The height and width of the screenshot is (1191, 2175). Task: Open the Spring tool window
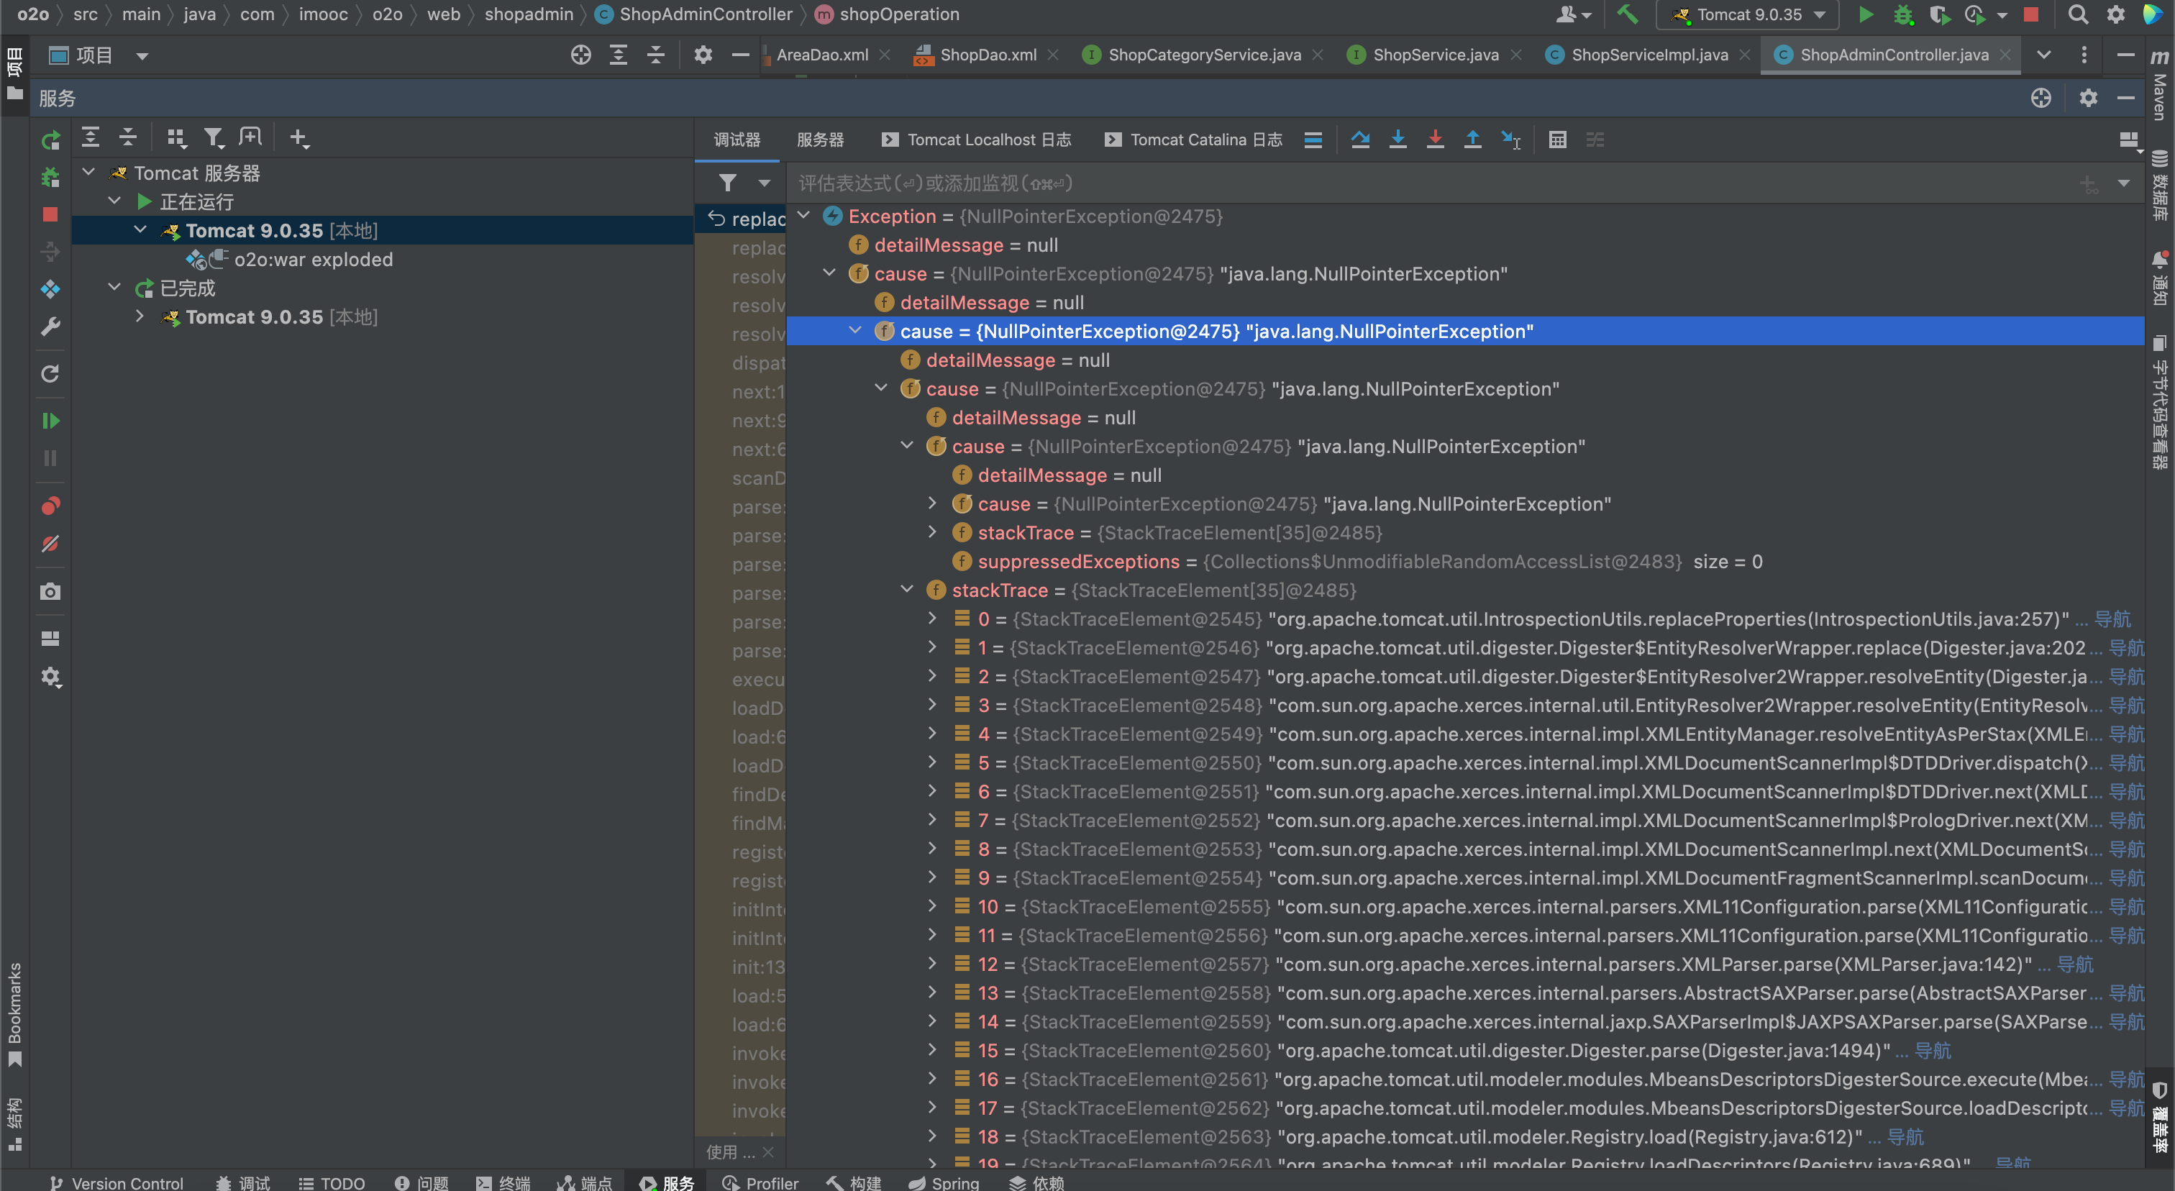[x=944, y=1182]
